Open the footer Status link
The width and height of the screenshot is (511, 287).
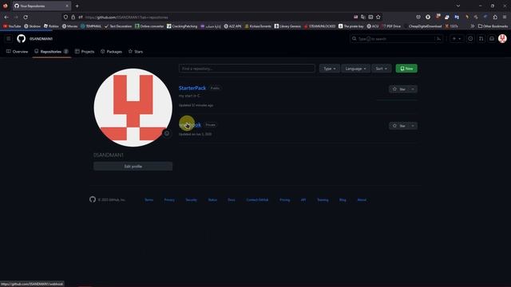tap(212, 200)
